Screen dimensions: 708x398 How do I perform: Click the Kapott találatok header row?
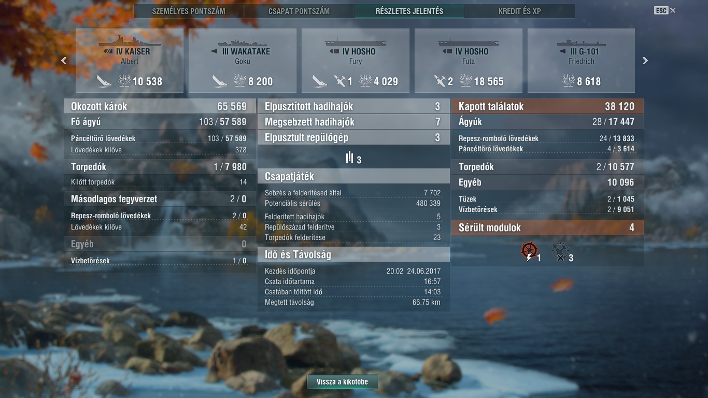(547, 106)
